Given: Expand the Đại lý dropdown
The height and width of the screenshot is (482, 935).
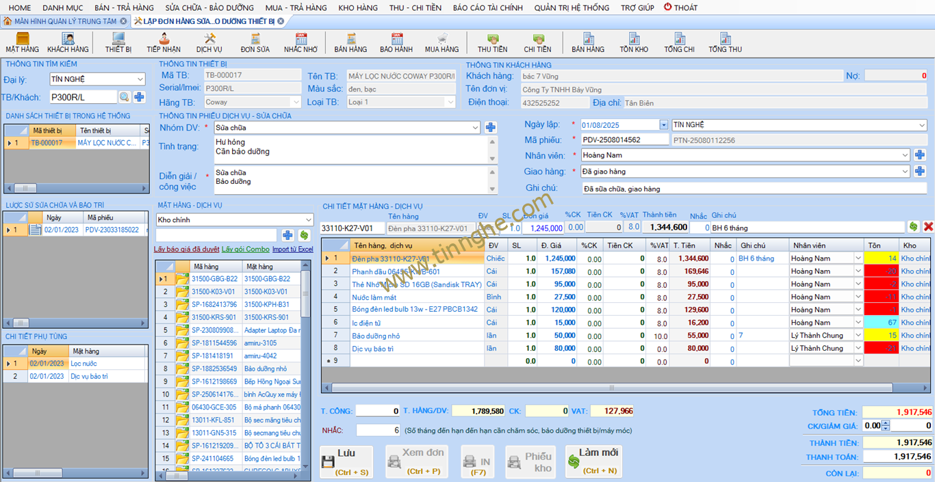Looking at the screenshot, I should click(140, 79).
